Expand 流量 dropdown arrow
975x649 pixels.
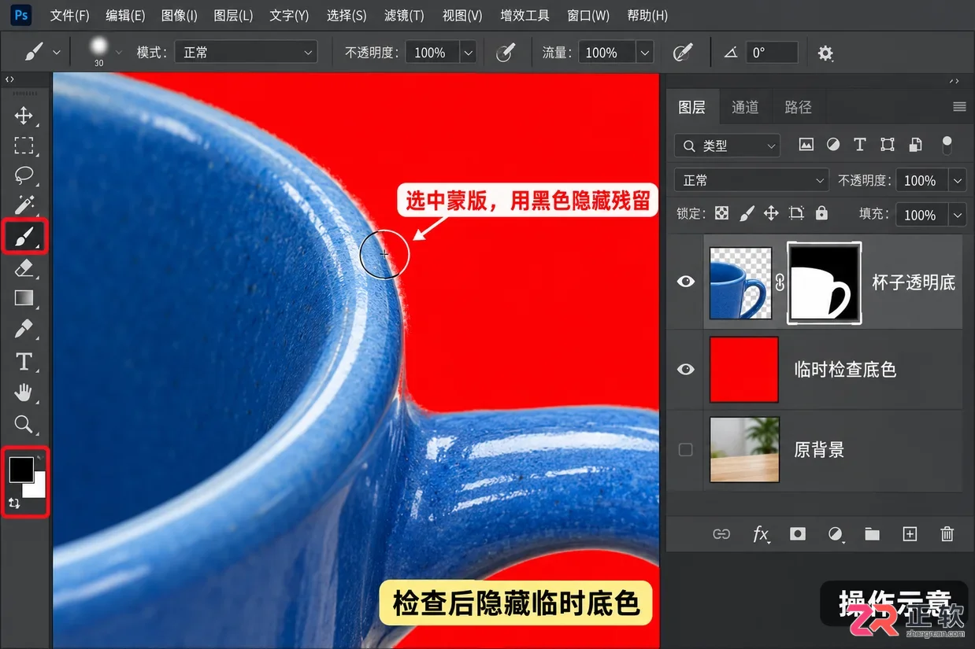tap(646, 53)
